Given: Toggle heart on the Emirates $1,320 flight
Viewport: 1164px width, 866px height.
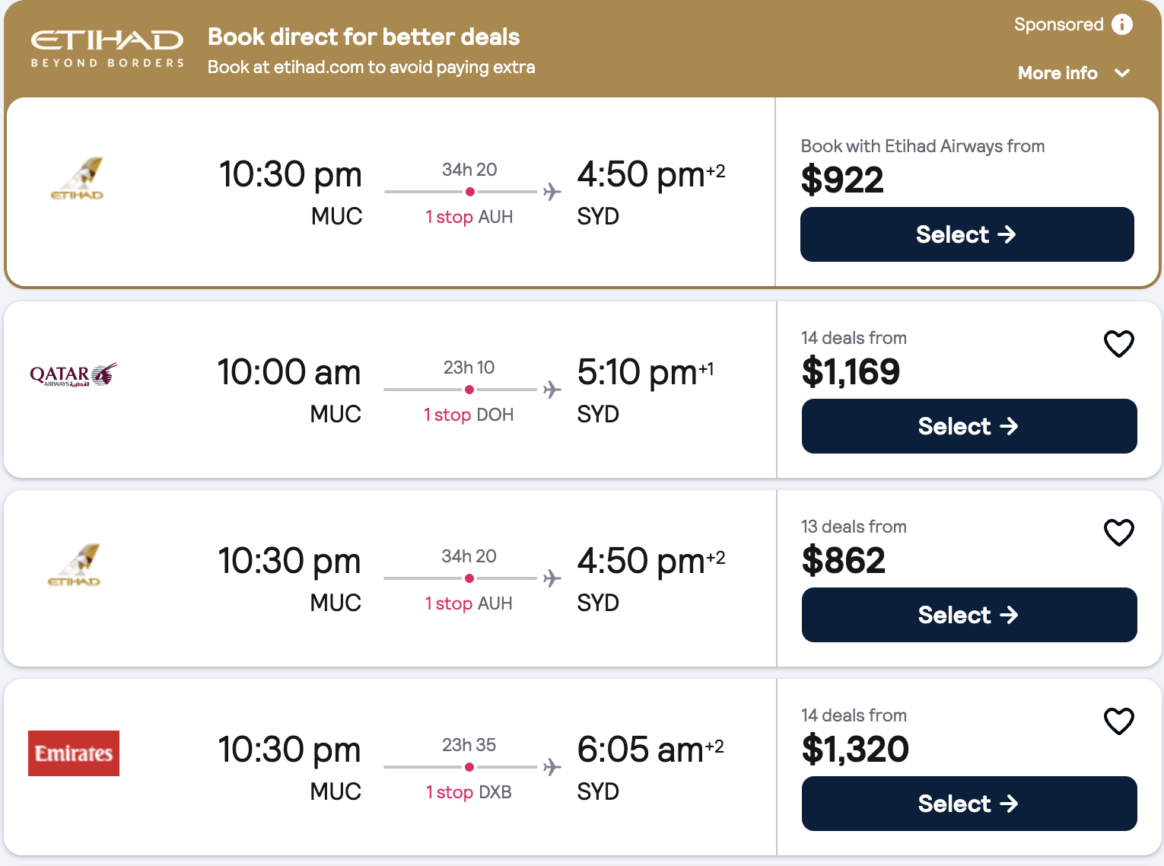Looking at the screenshot, I should pos(1118,721).
